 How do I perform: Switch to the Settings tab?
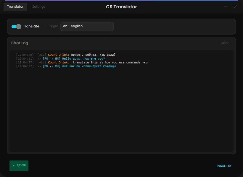click(x=39, y=6)
